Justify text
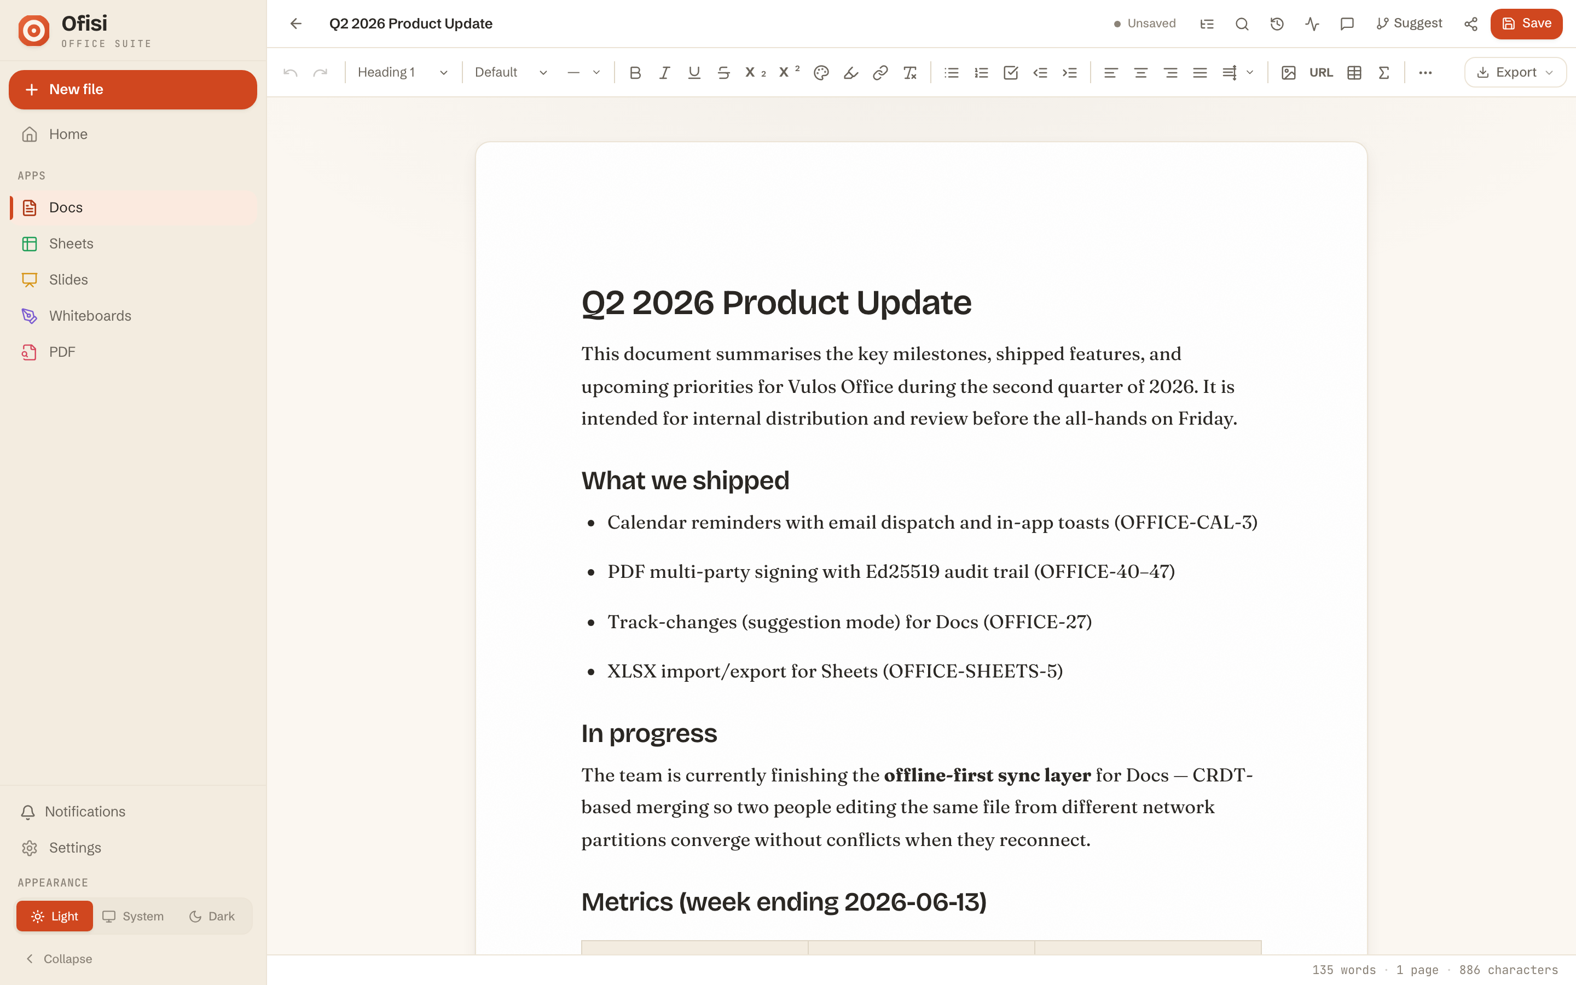 tap(1200, 72)
